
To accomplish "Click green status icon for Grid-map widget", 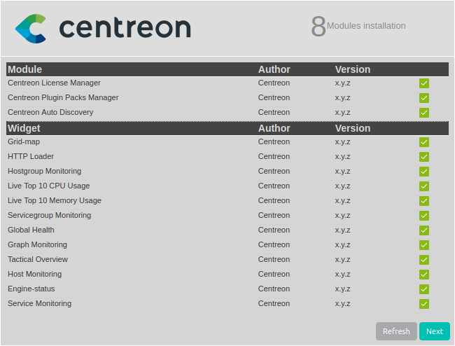I will 424,142.
